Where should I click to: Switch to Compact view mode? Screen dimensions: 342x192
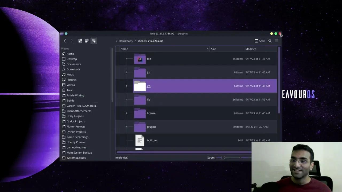point(87,41)
